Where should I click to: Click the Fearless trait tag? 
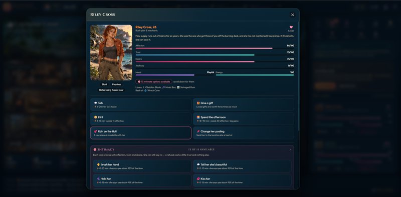tap(116, 84)
